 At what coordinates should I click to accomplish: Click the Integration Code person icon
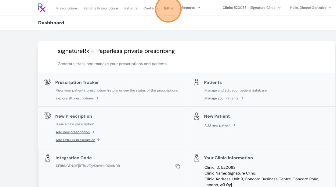tap(48, 158)
